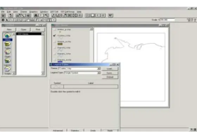Click the Scale input field
The height and width of the screenshot is (132, 197).
pyautogui.click(x=167, y=20)
